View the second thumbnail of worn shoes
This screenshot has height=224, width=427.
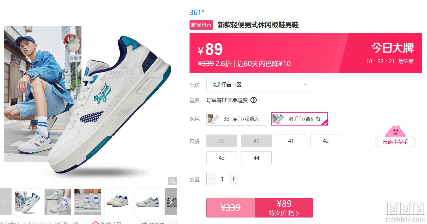point(58,202)
